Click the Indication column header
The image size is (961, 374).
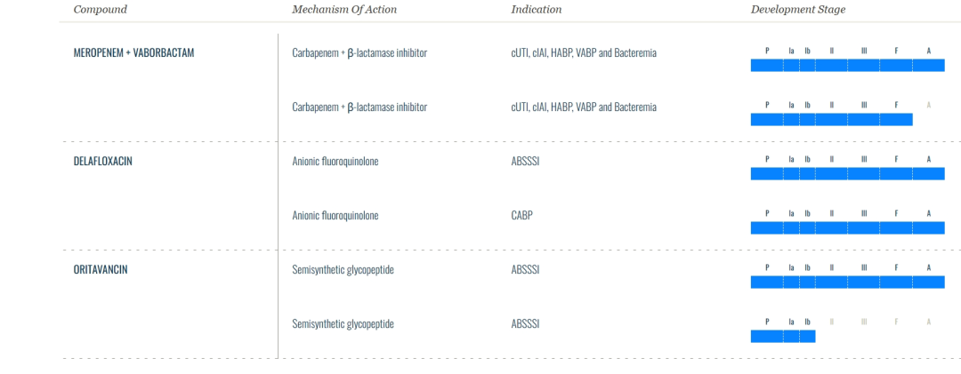pyautogui.click(x=536, y=10)
